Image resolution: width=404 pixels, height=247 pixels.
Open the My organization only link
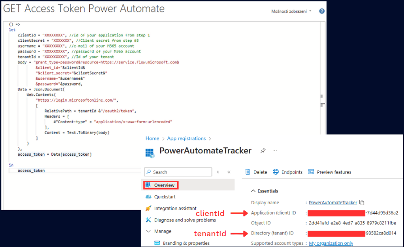tap(331, 243)
